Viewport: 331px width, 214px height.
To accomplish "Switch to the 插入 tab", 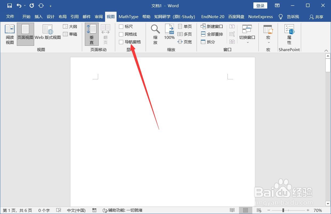I will (x=38, y=17).
